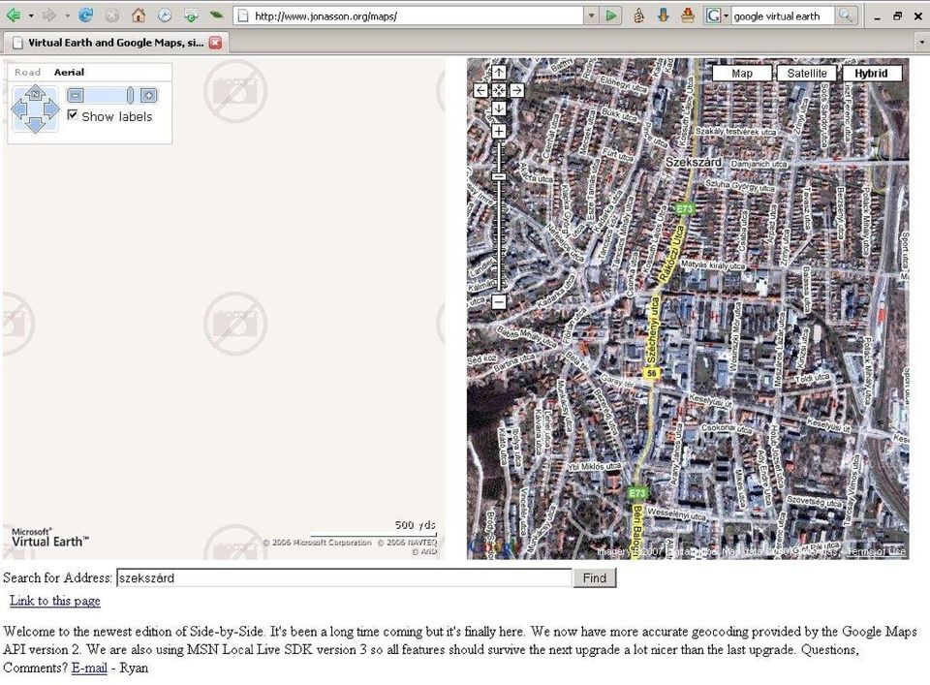Pan Google map down arrow
The width and height of the screenshot is (930, 685).
[x=499, y=108]
